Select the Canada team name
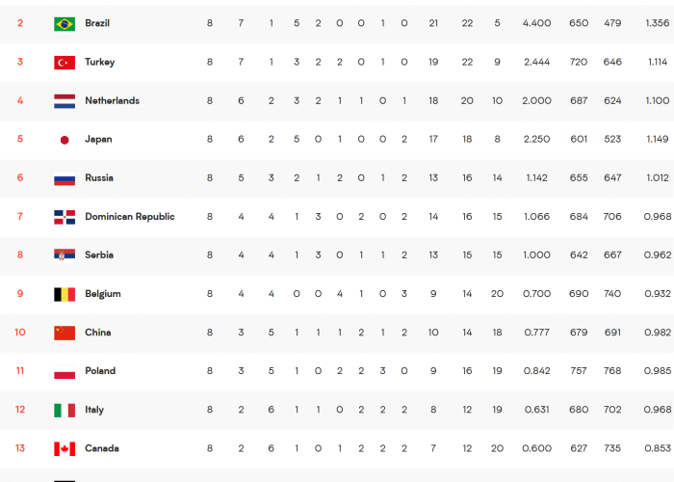The height and width of the screenshot is (482, 674). (x=102, y=448)
